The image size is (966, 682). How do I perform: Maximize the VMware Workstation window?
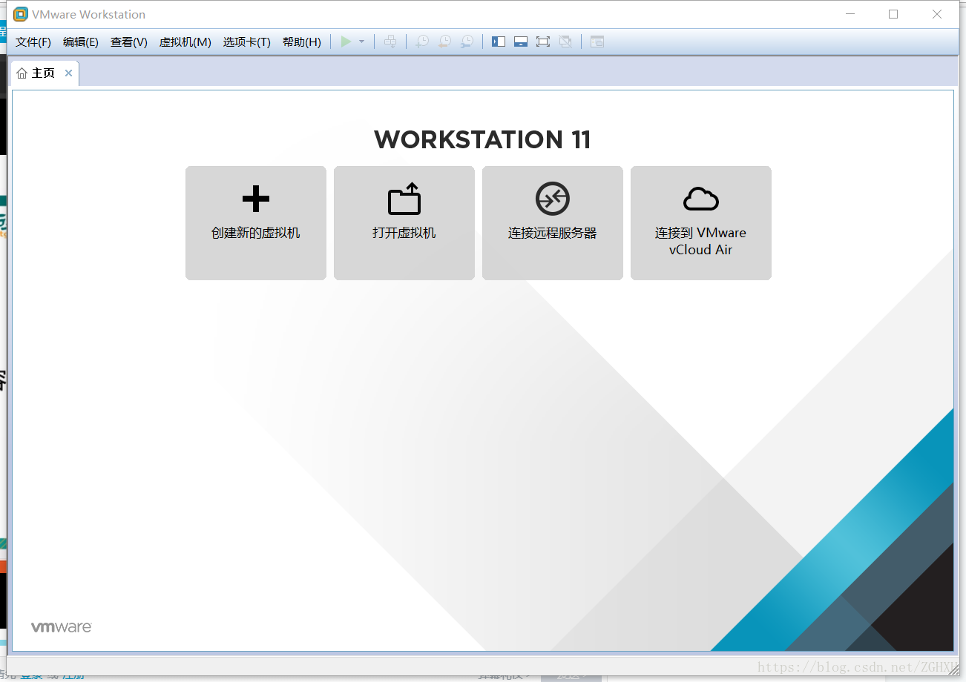(893, 14)
